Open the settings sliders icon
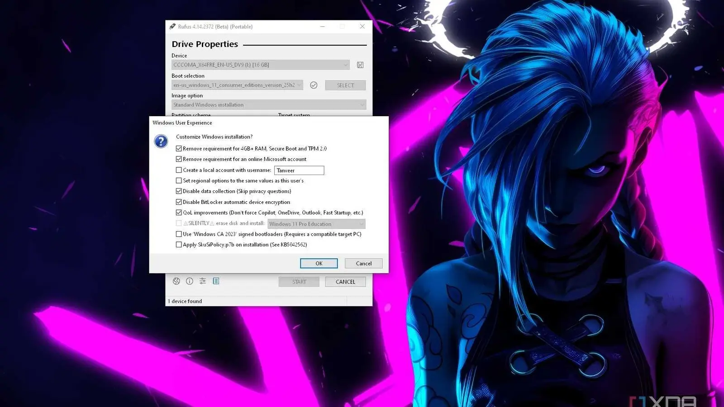This screenshot has width=724, height=407. tap(203, 281)
